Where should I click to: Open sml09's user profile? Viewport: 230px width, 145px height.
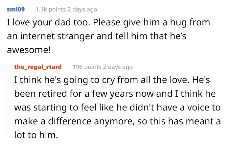pos(15,10)
